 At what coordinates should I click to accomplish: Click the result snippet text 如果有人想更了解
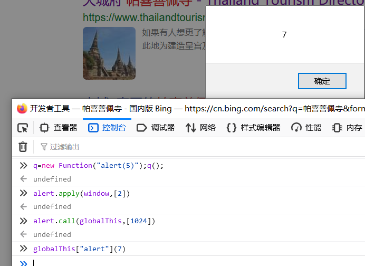tap(174, 32)
